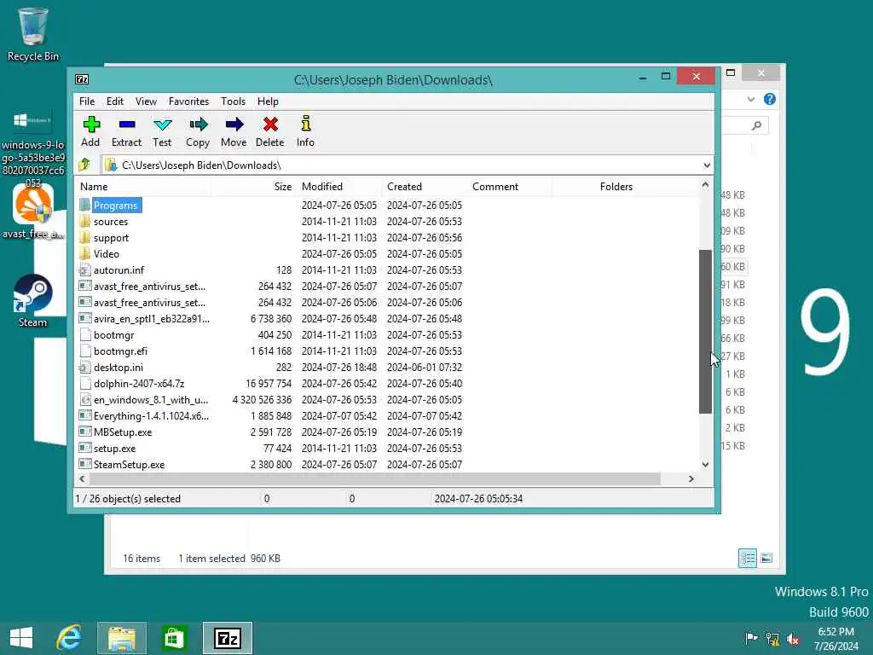Click scroll down arrow of file list
This screenshot has height=655, width=873.
tap(705, 465)
